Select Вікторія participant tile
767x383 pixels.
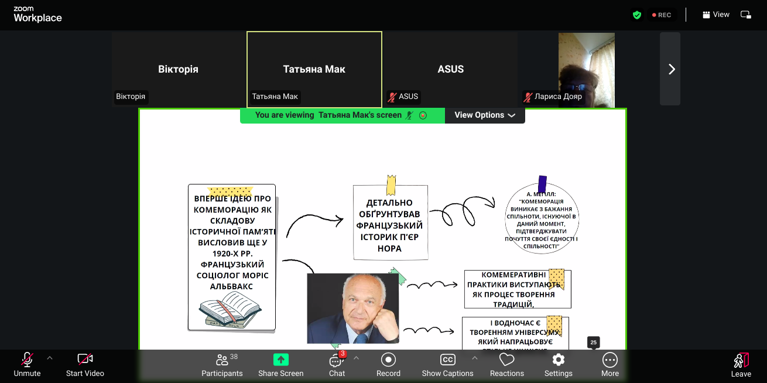(179, 69)
